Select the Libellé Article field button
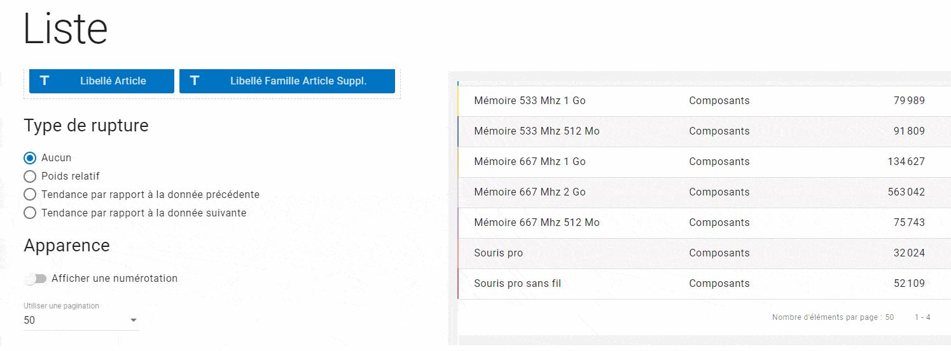This screenshot has width=951, height=351. [113, 81]
